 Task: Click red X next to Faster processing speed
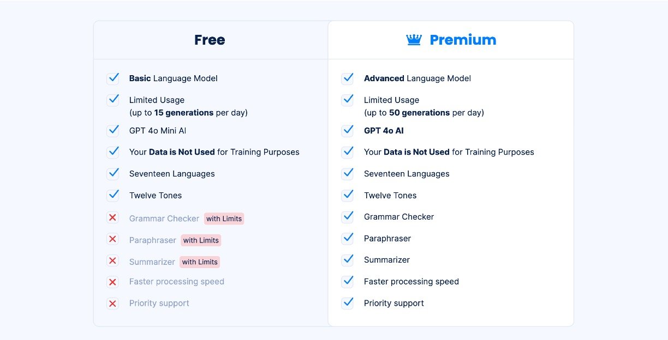point(113,282)
